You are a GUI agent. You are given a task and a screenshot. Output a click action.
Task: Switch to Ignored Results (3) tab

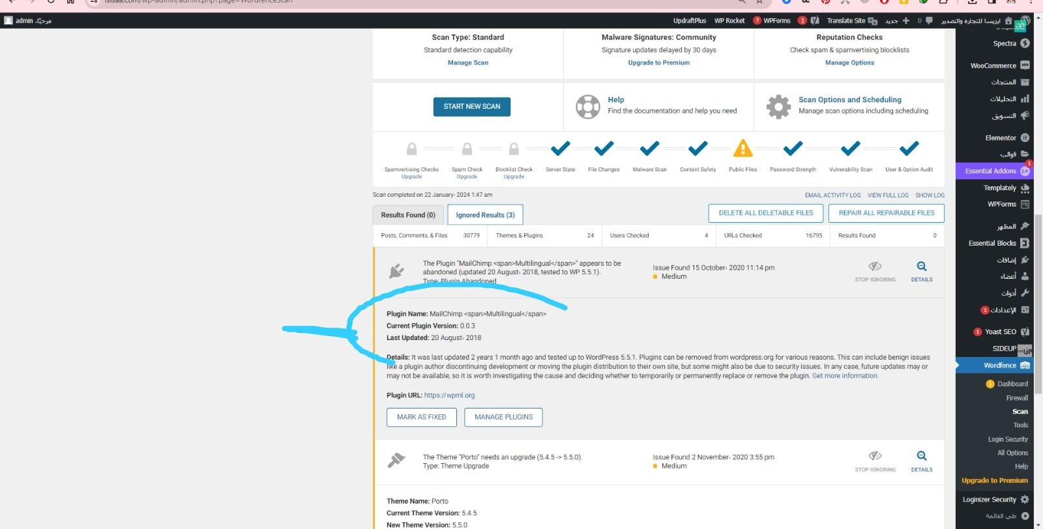485,215
